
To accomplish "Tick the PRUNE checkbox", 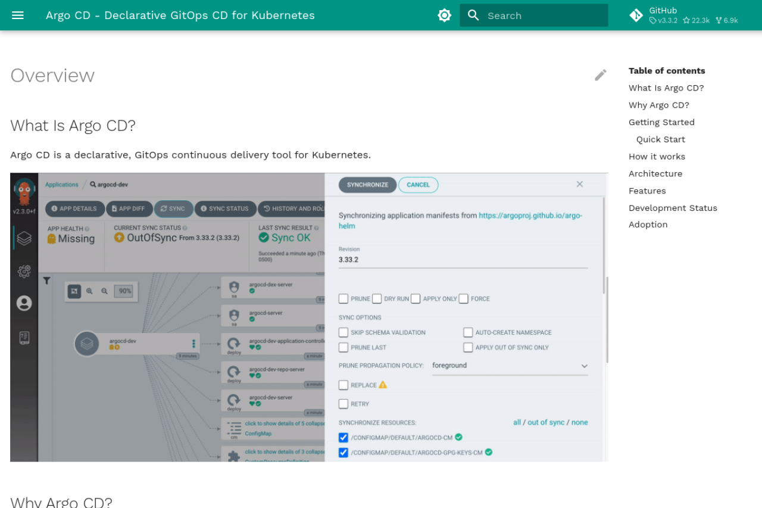I will 343,298.
